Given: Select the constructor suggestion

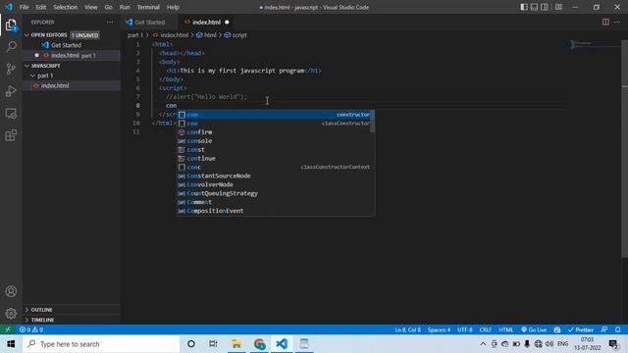Looking at the screenshot, I should point(274,115).
